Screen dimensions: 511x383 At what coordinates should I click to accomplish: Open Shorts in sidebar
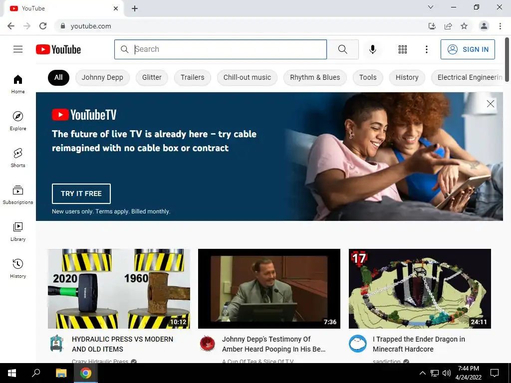[18, 158]
